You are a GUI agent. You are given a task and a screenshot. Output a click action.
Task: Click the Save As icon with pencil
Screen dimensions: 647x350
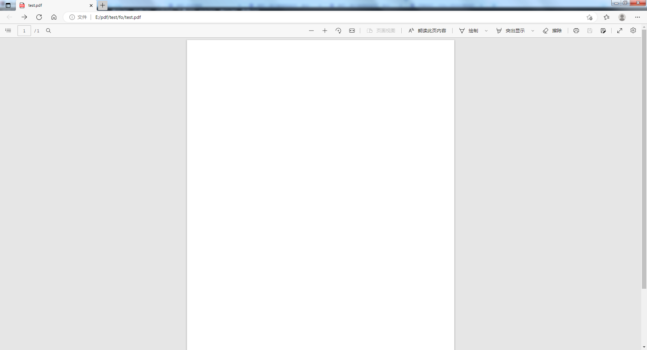(603, 31)
